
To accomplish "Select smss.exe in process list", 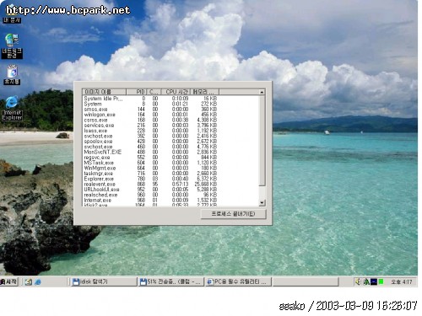I will coord(150,109).
